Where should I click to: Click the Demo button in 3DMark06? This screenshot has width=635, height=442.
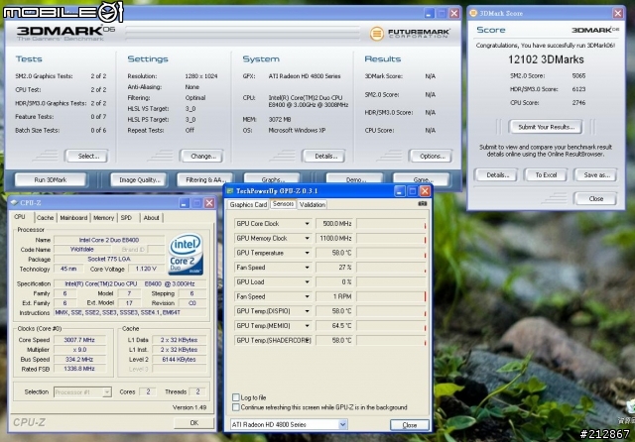(355, 179)
